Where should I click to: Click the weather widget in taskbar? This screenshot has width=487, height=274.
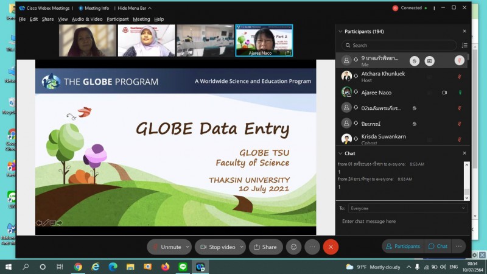[373, 267]
